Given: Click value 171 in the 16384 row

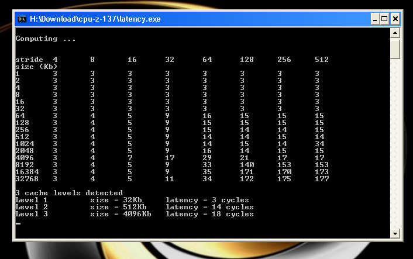Looking at the screenshot, I should [247, 172].
